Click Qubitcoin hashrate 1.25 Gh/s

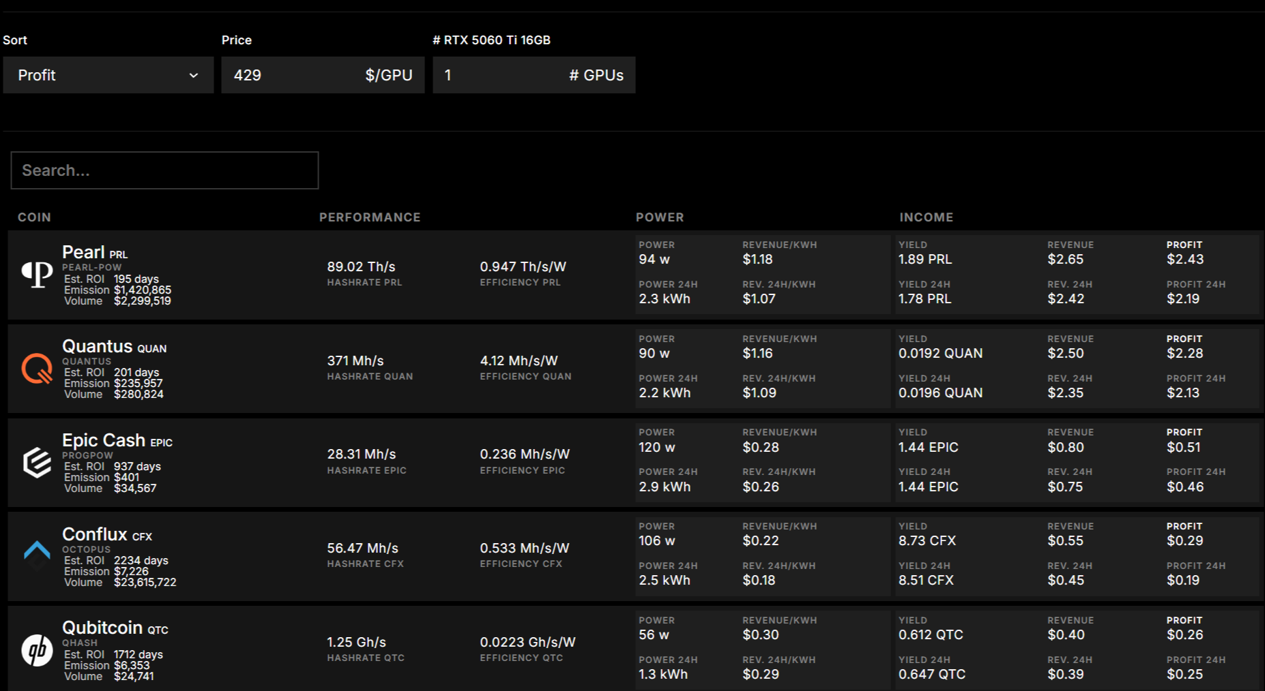coord(356,642)
